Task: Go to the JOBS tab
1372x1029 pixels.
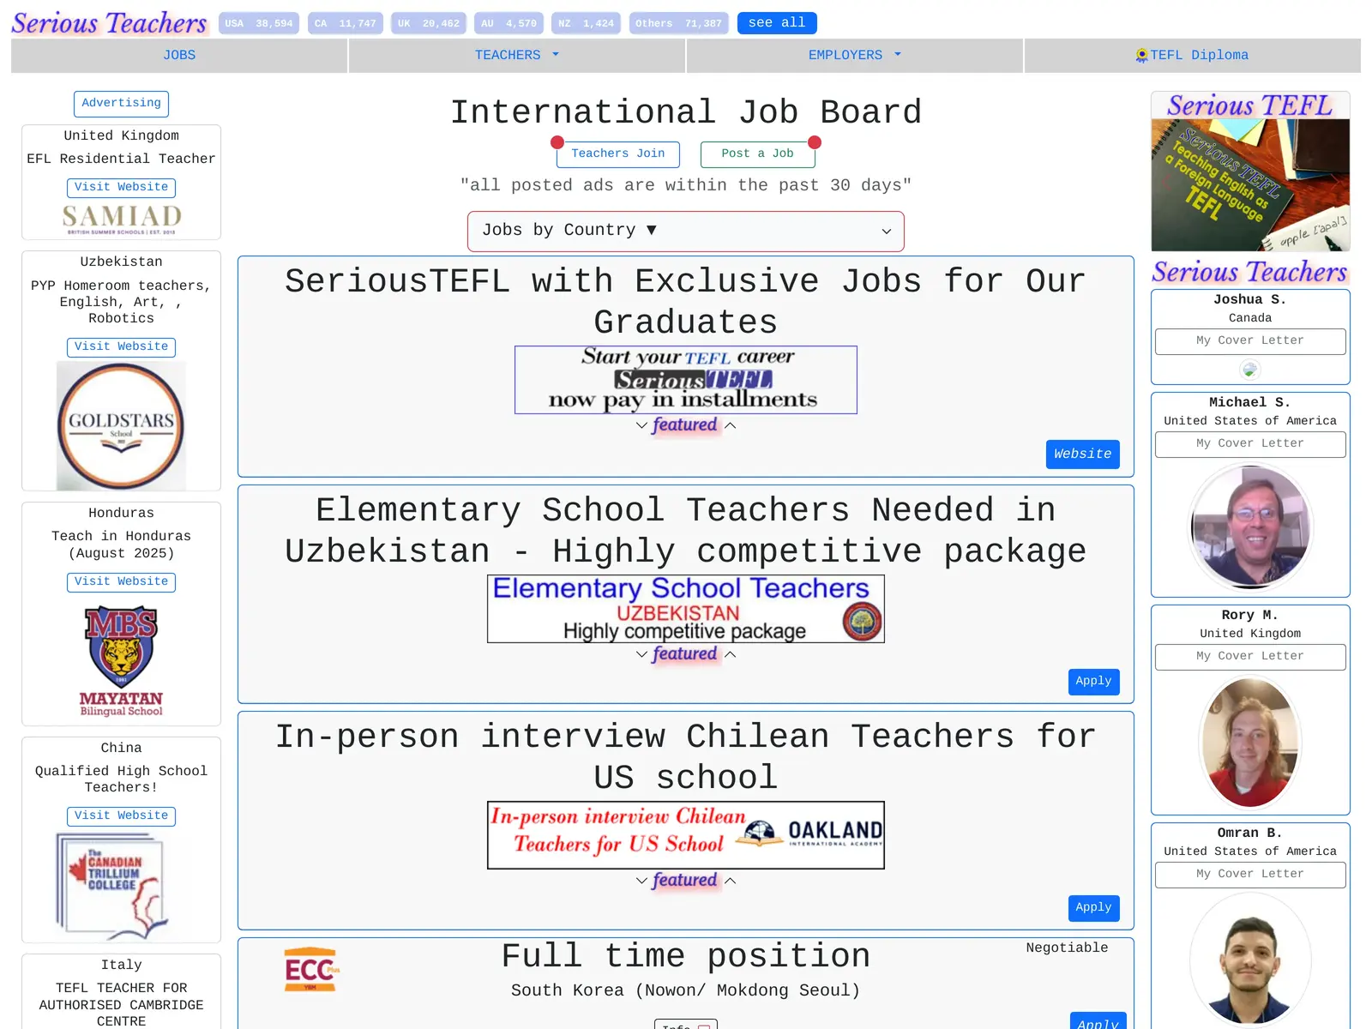Action: (x=179, y=55)
